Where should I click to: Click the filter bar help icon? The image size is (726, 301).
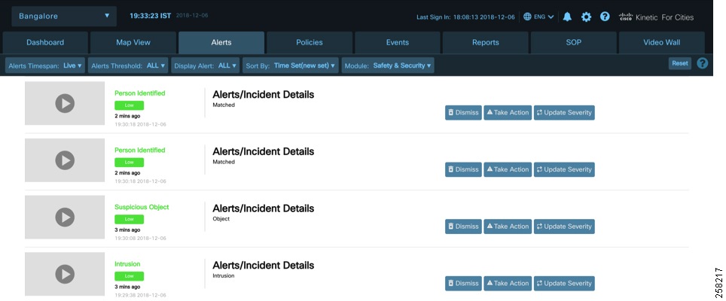click(x=703, y=64)
